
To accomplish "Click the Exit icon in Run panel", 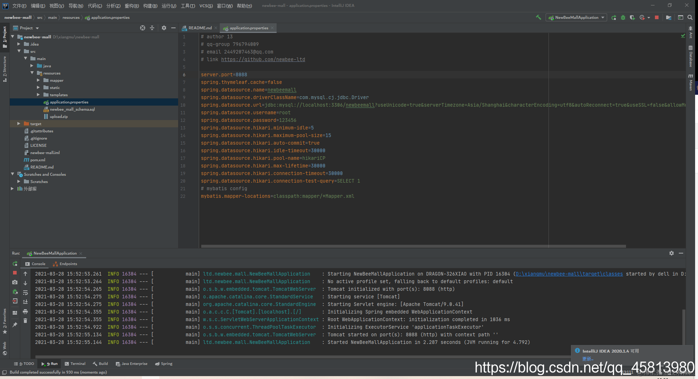I will click(15, 301).
